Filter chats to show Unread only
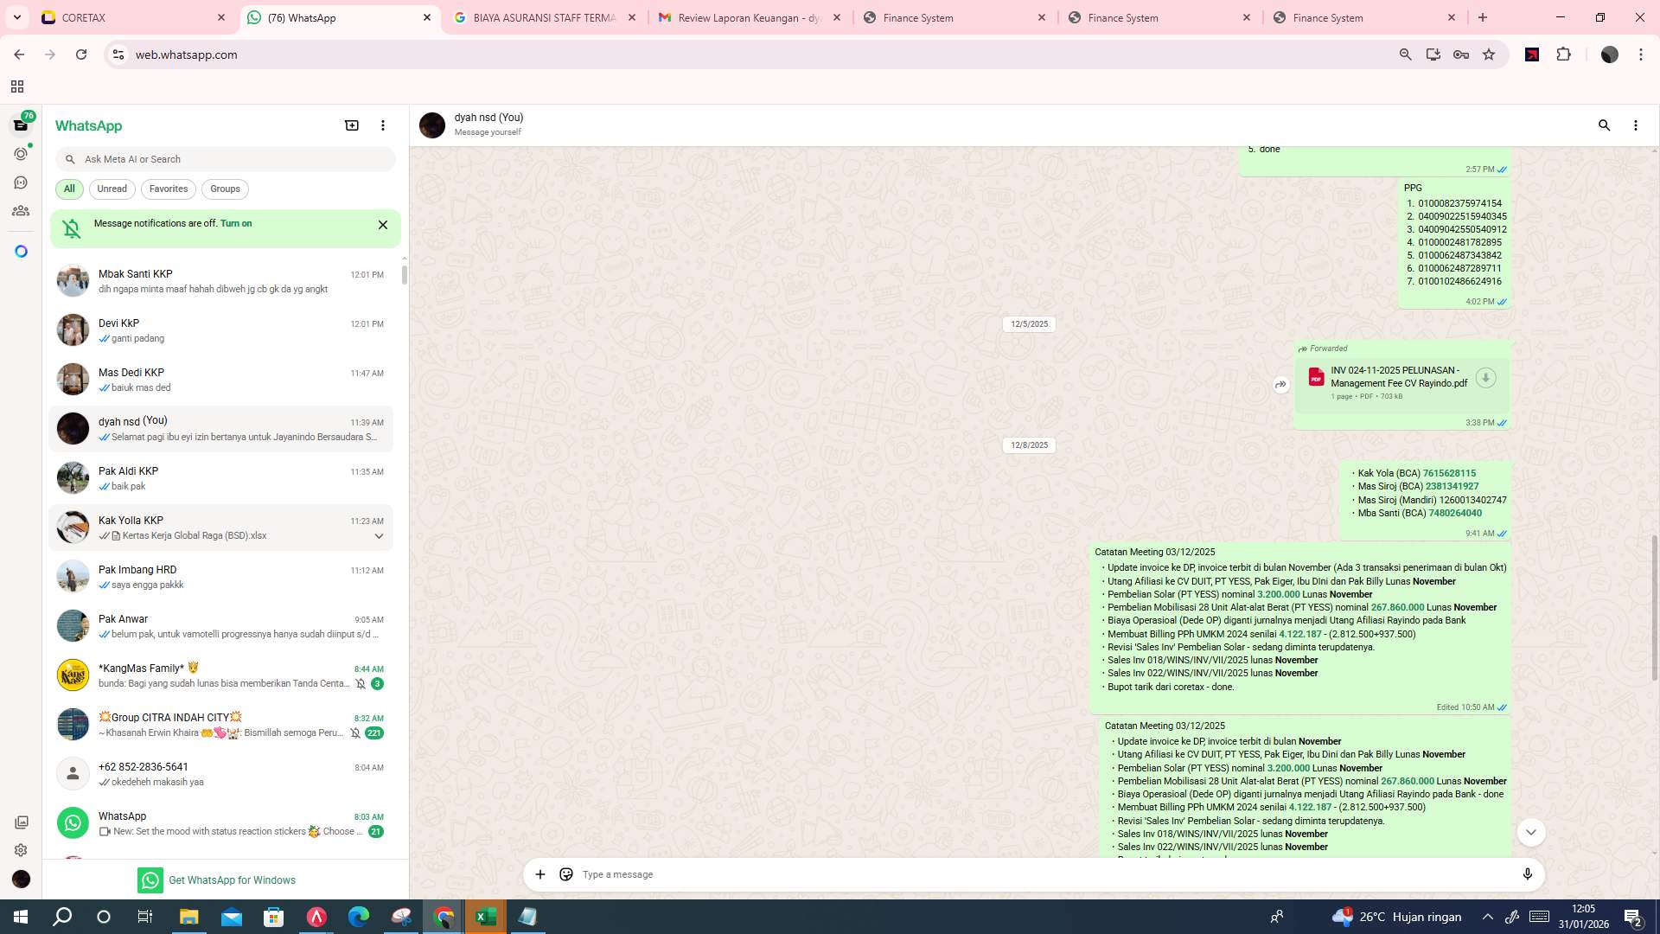 [112, 189]
